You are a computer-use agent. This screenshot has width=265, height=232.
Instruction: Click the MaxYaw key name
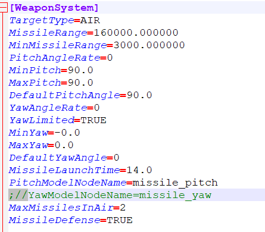click(29, 145)
